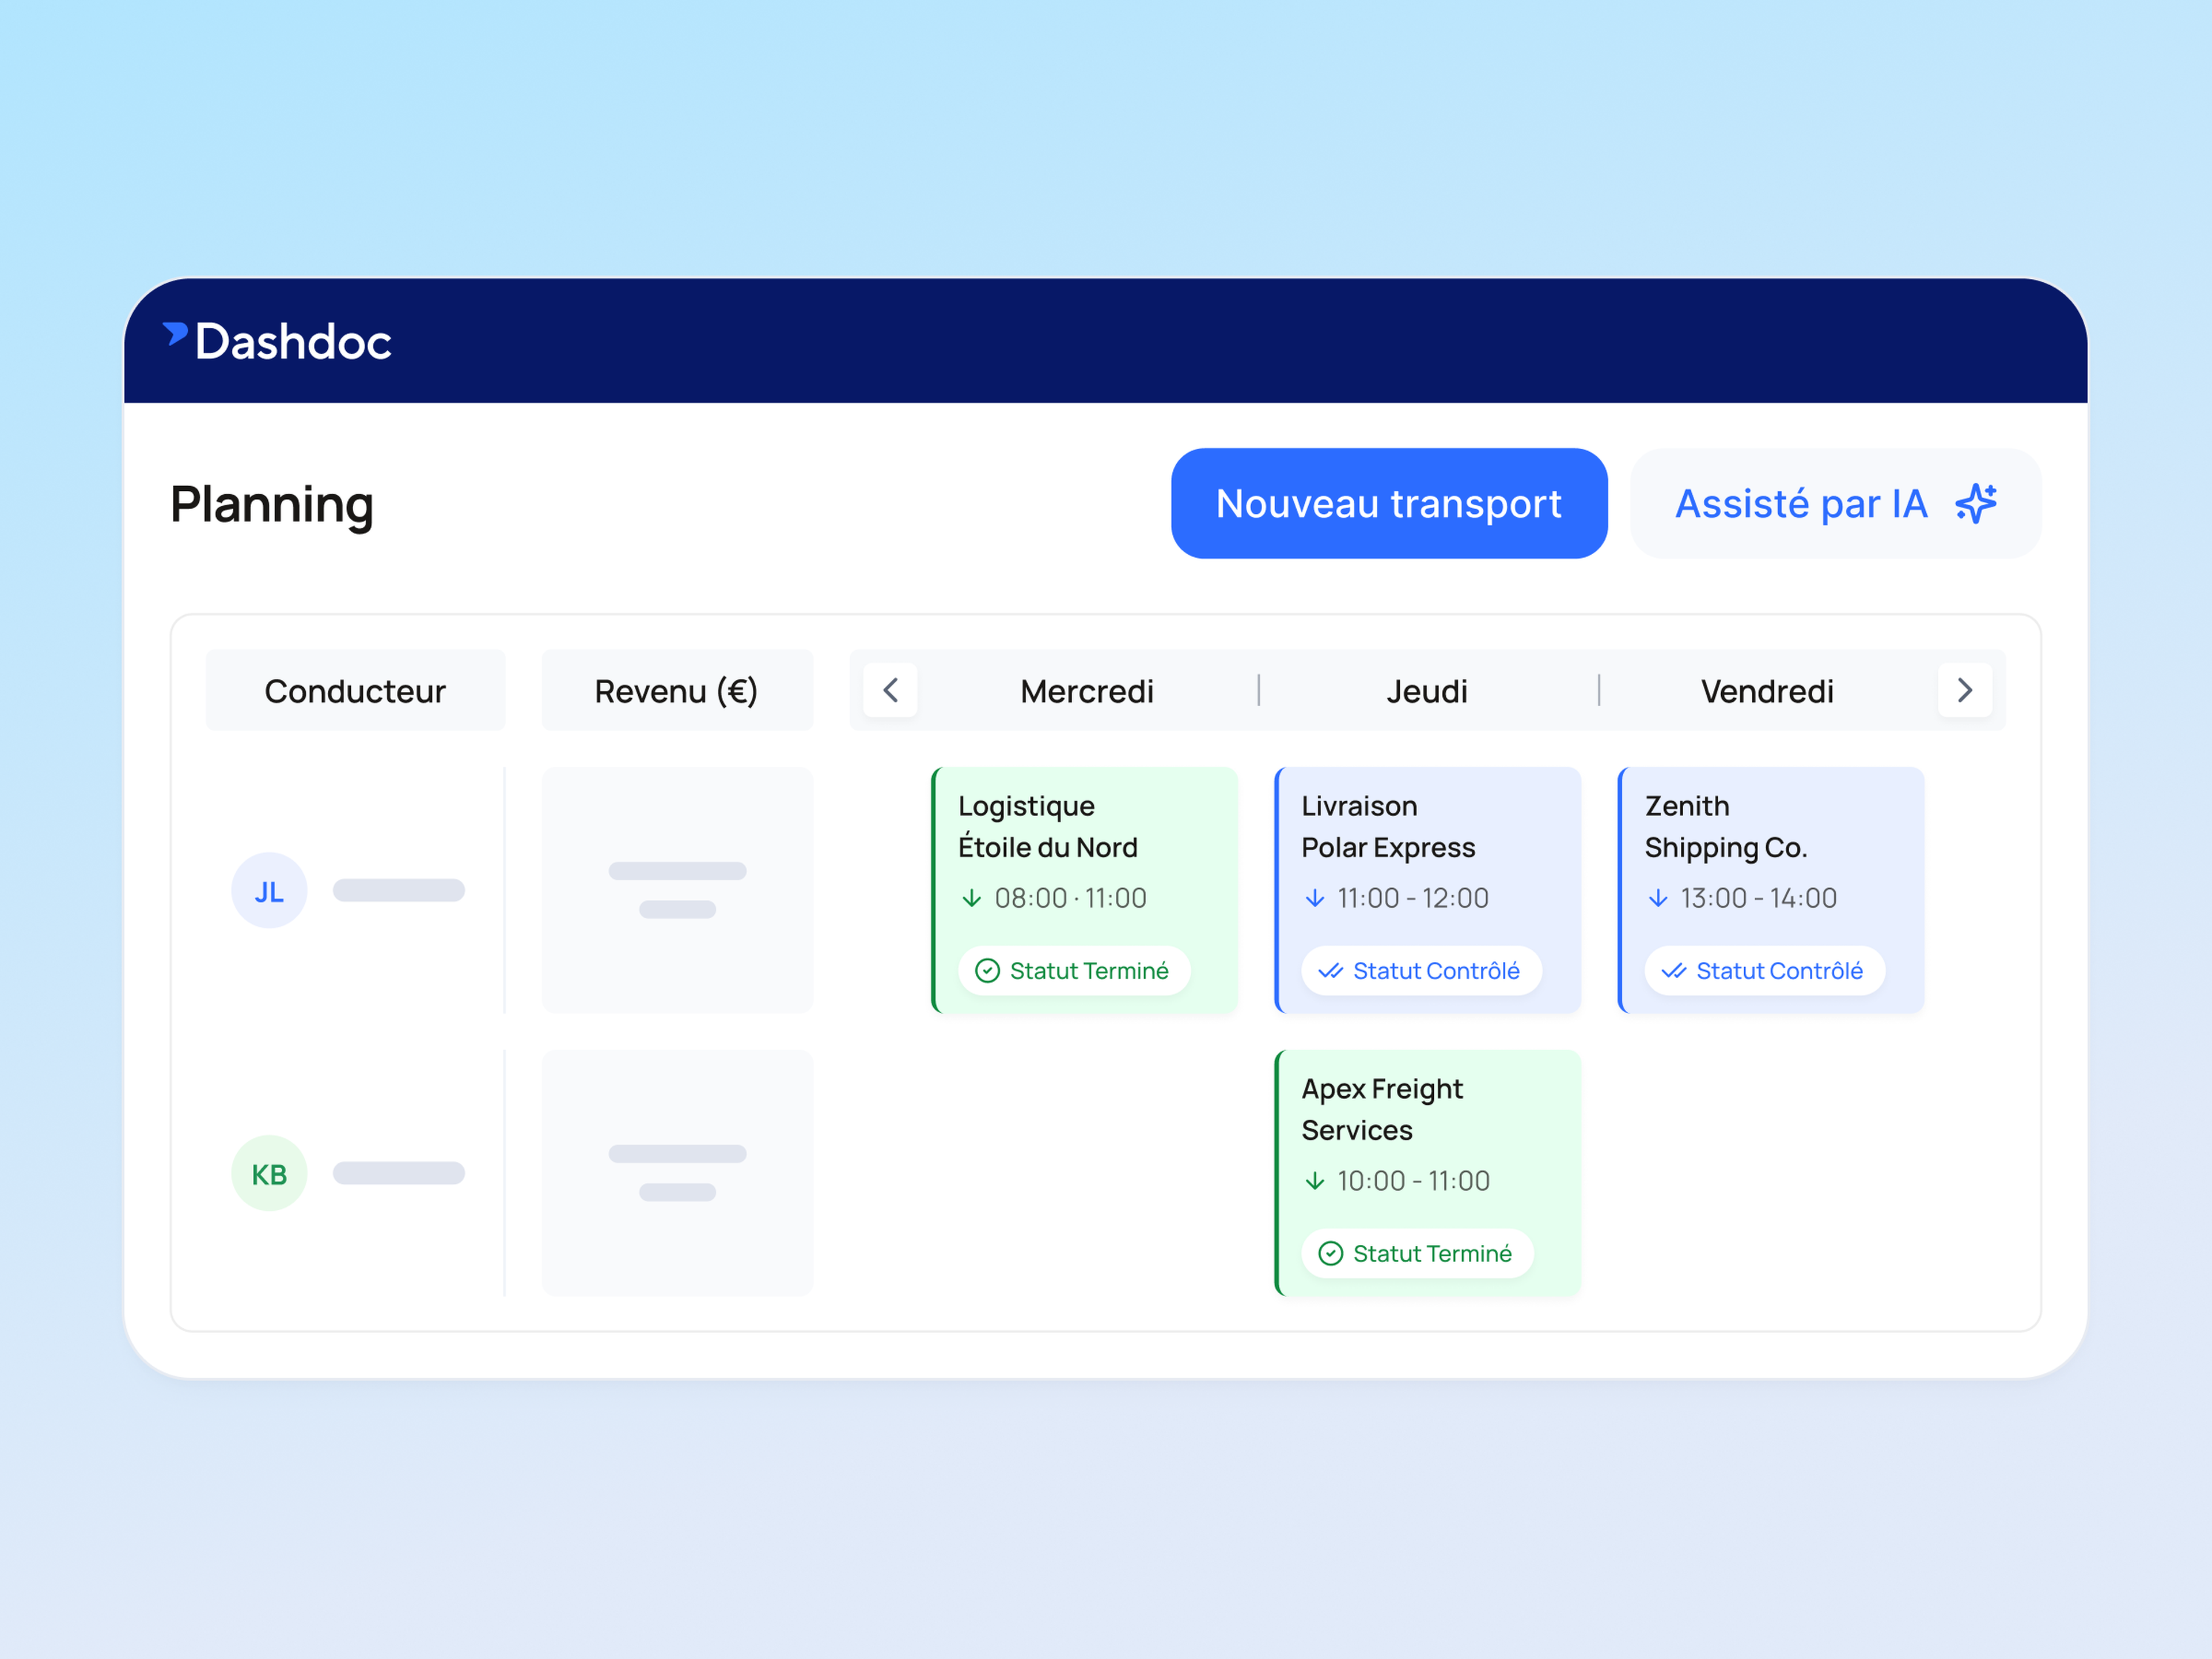Select the Vendredi day header

[1767, 691]
